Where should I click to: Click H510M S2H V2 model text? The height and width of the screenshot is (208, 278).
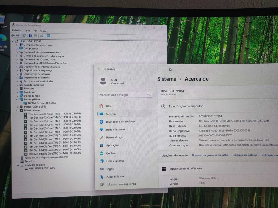[x=169, y=94]
